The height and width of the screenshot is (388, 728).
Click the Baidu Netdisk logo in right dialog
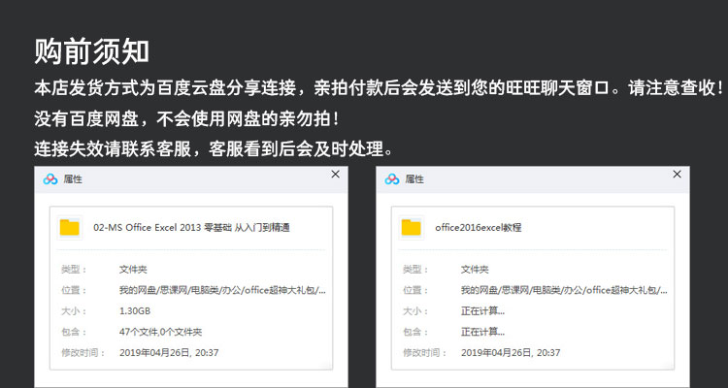[392, 179]
